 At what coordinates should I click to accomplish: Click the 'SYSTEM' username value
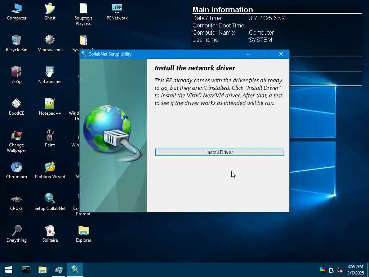(261, 40)
